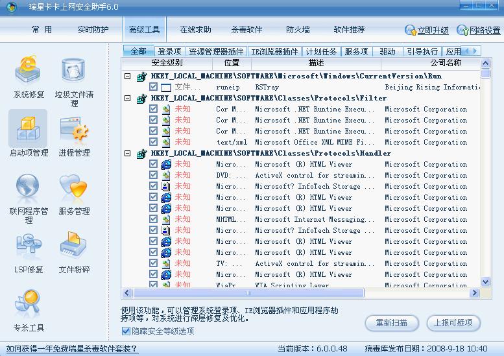The image size is (504, 356).
Task: Click the 重新扫描 rescan button
Action: click(392, 323)
